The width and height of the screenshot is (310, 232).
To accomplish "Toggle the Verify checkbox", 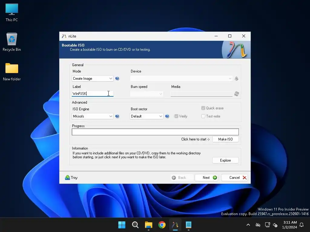I will point(176,116).
